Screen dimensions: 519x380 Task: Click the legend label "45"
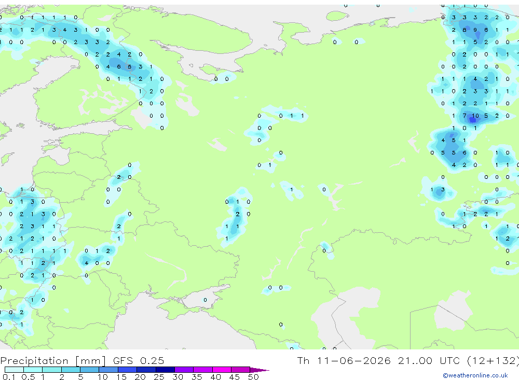[x=235, y=377]
